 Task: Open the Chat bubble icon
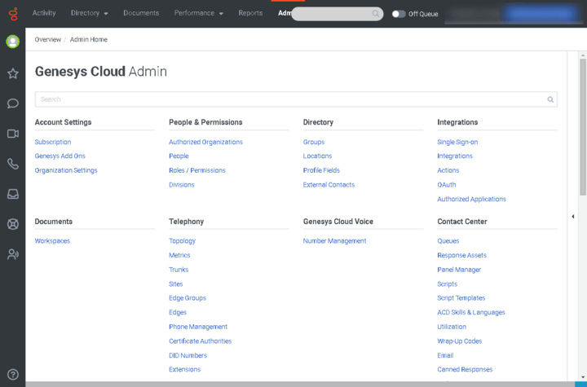click(x=13, y=103)
